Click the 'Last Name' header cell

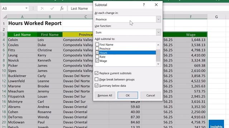22,34
